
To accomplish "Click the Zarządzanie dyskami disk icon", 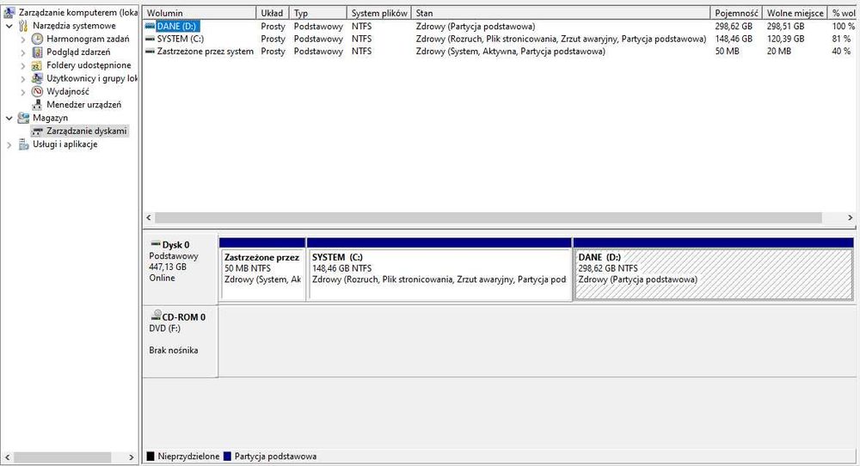I will 37,131.
